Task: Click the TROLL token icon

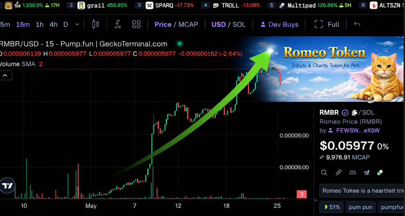Action: (215, 6)
